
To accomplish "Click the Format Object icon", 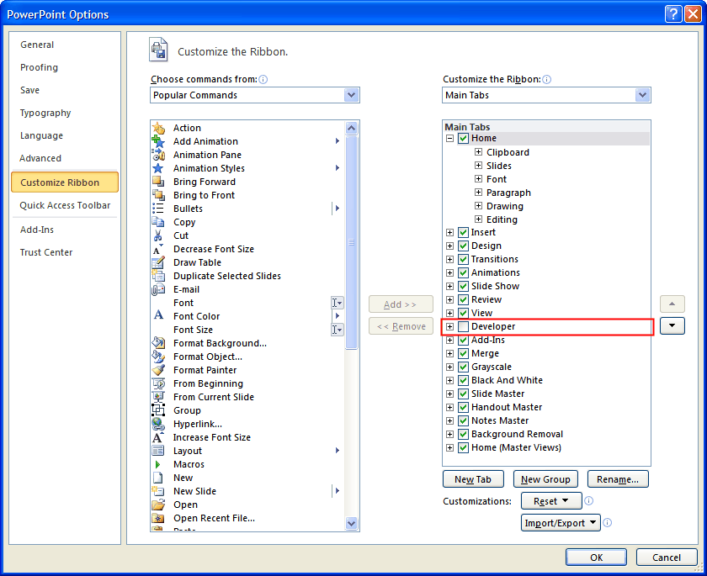I will tap(158, 357).
